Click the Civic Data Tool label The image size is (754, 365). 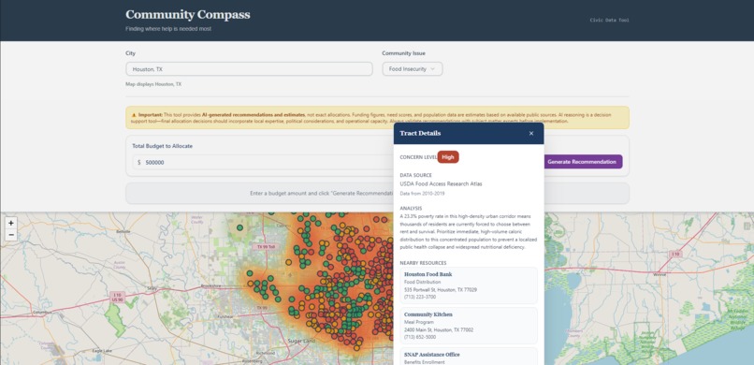(609, 21)
